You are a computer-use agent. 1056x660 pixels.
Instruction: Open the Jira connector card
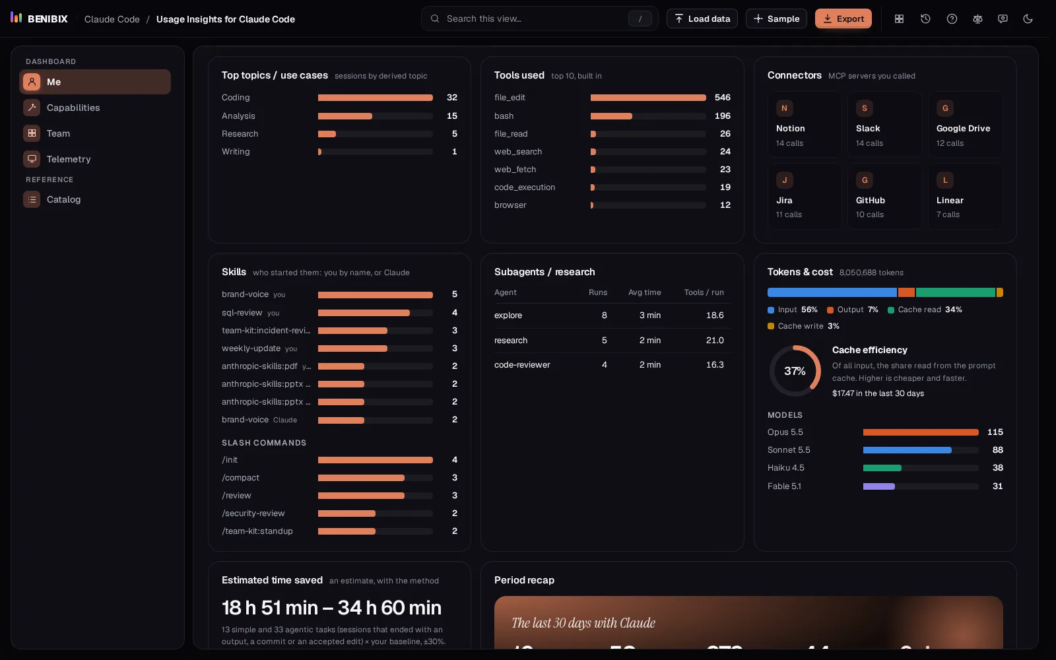(x=805, y=196)
